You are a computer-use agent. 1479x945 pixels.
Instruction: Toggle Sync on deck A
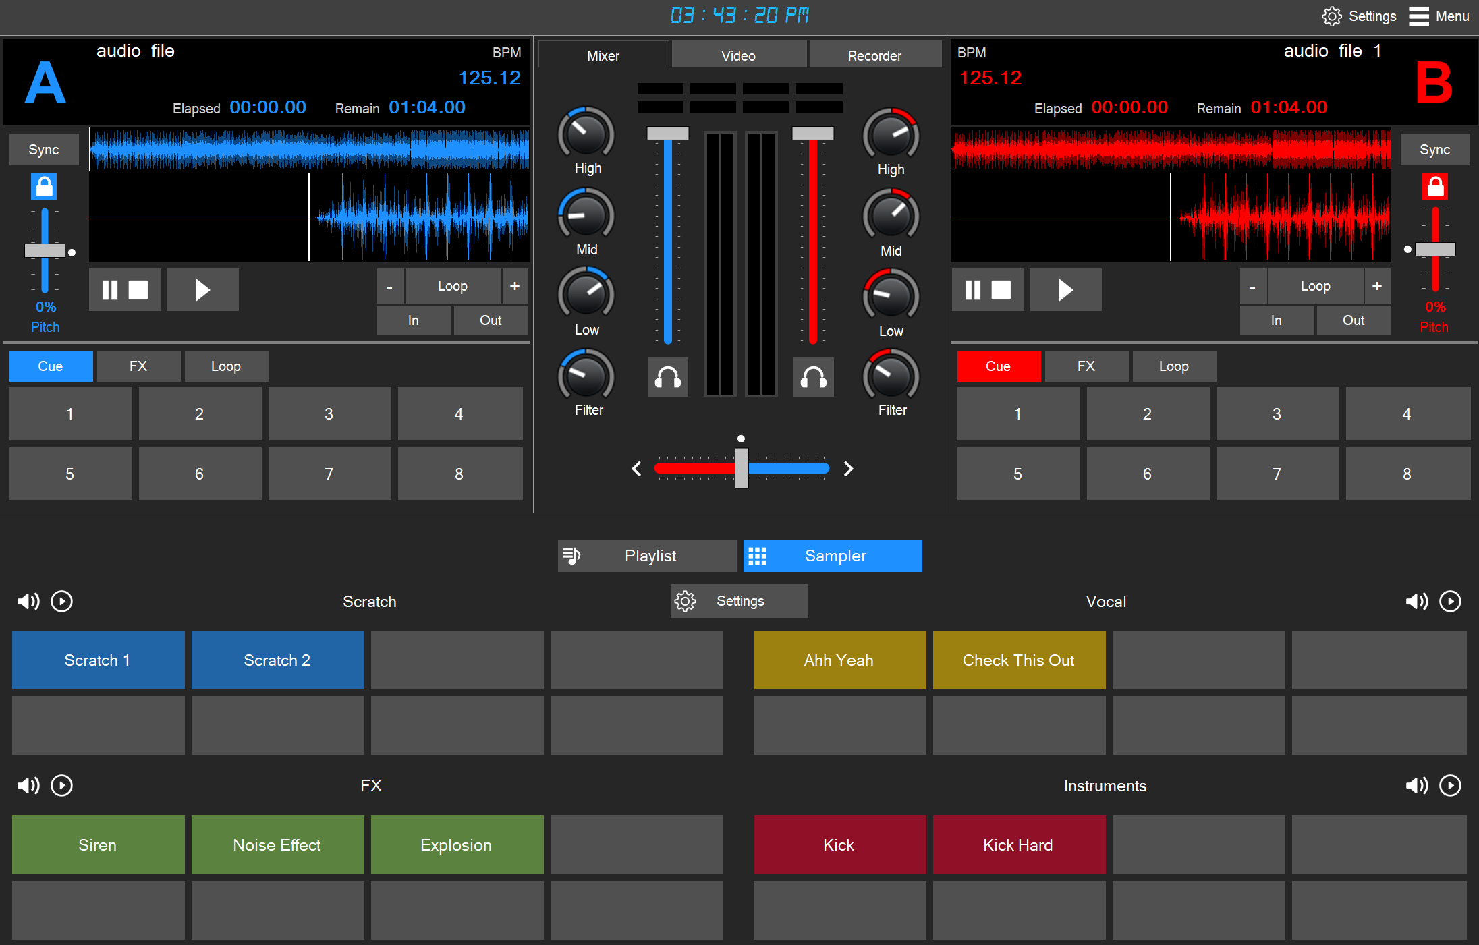43,149
